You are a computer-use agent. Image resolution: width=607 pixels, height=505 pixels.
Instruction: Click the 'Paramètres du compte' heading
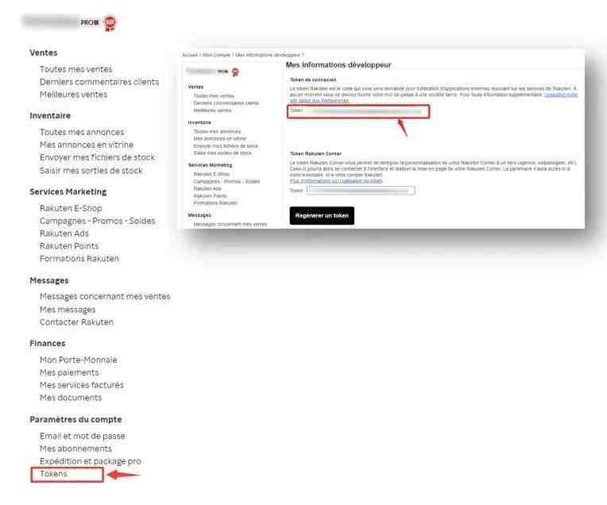point(75,419)
